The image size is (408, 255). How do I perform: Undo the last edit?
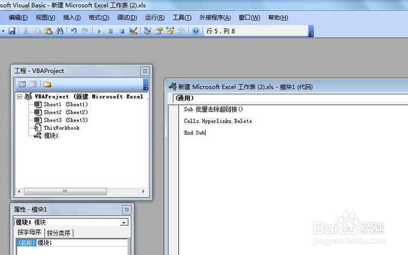point(74,31)
